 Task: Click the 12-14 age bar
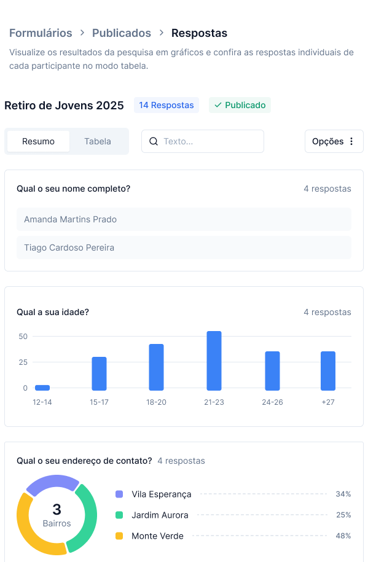(x=42, y=388)
